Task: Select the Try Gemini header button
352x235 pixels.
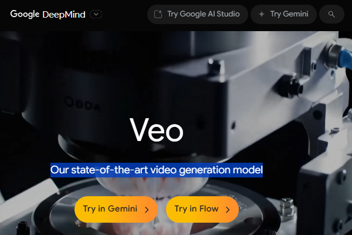Action: [x=283, y=14]
